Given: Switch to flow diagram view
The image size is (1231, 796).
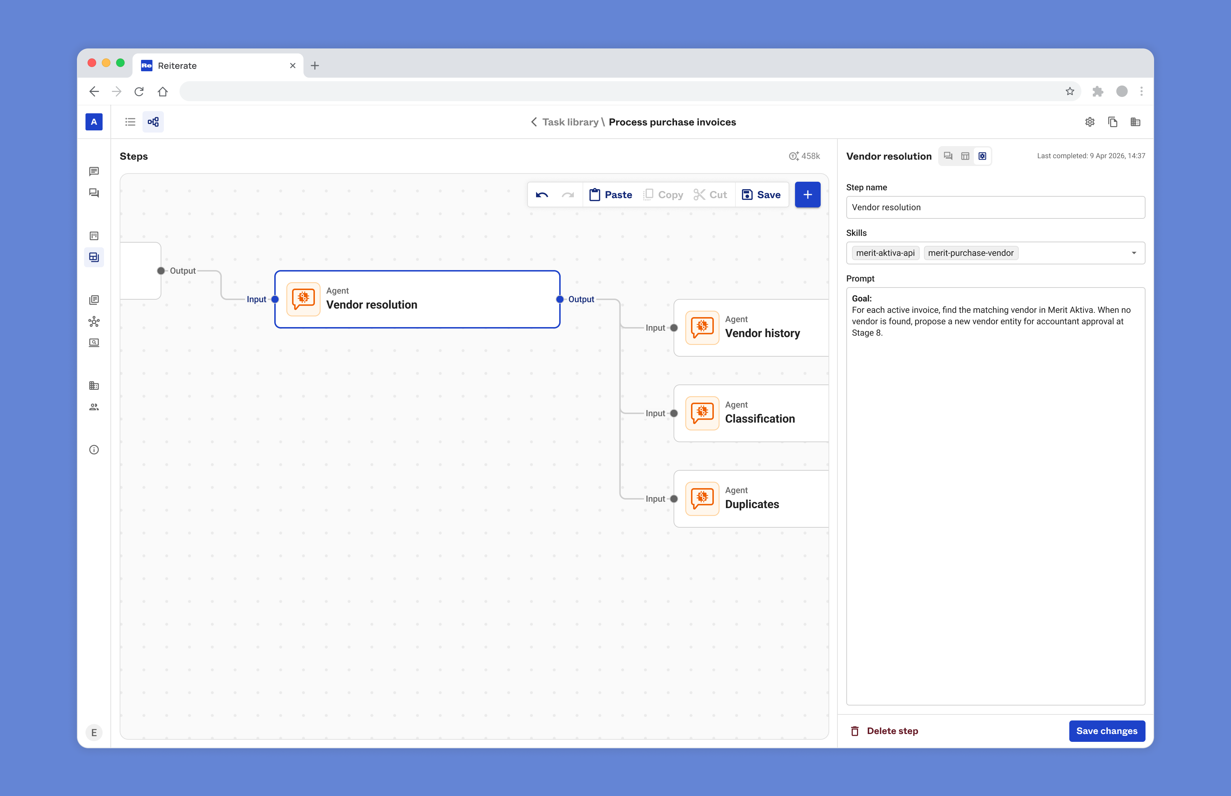Looking at the screenshot, I should [153, 122].
